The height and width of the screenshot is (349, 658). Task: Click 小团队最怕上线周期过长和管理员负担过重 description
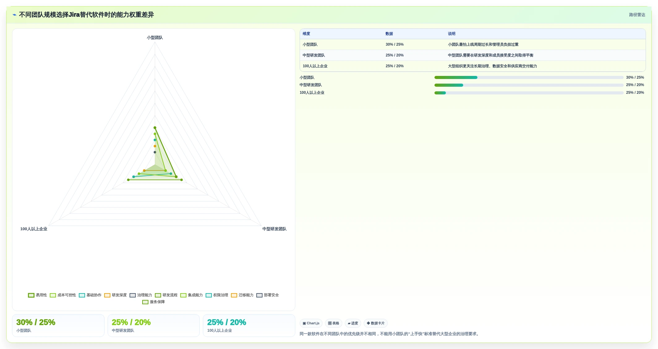point(483,44)
